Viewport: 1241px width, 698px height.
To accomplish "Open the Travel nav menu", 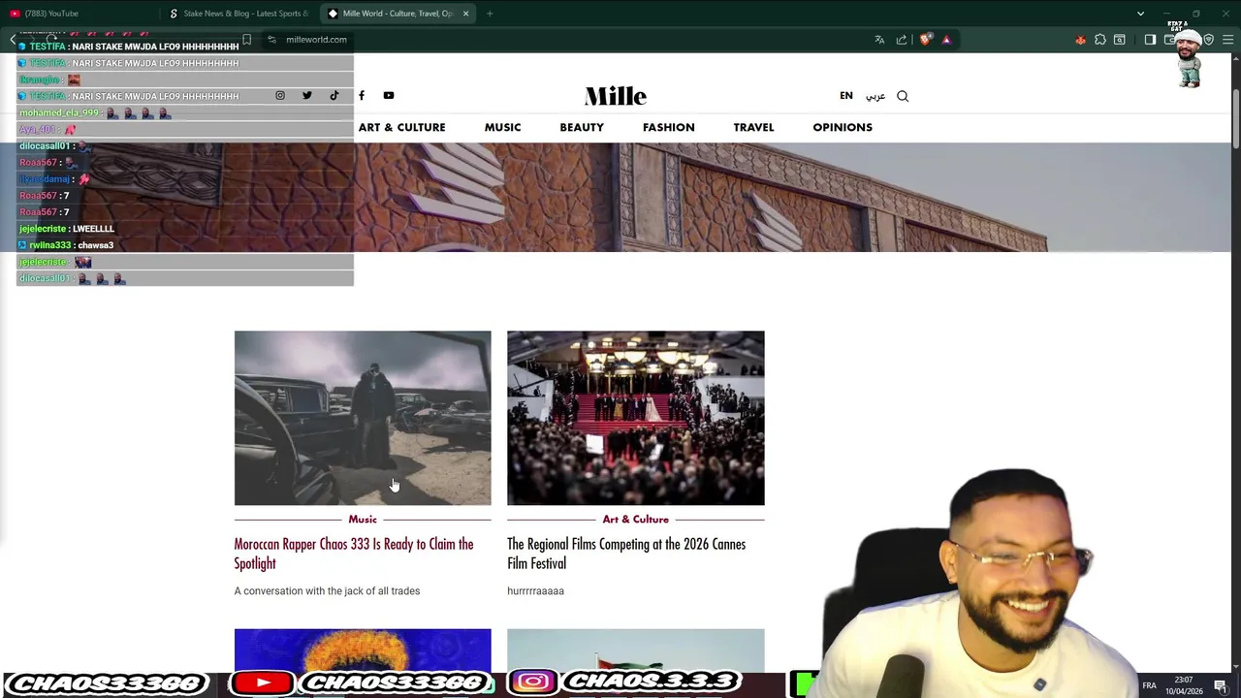I will tap(753, 127).
